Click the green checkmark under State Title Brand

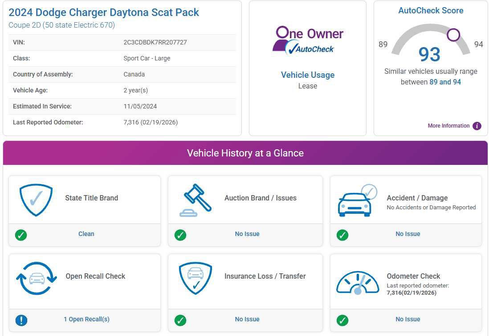(21, 235)
